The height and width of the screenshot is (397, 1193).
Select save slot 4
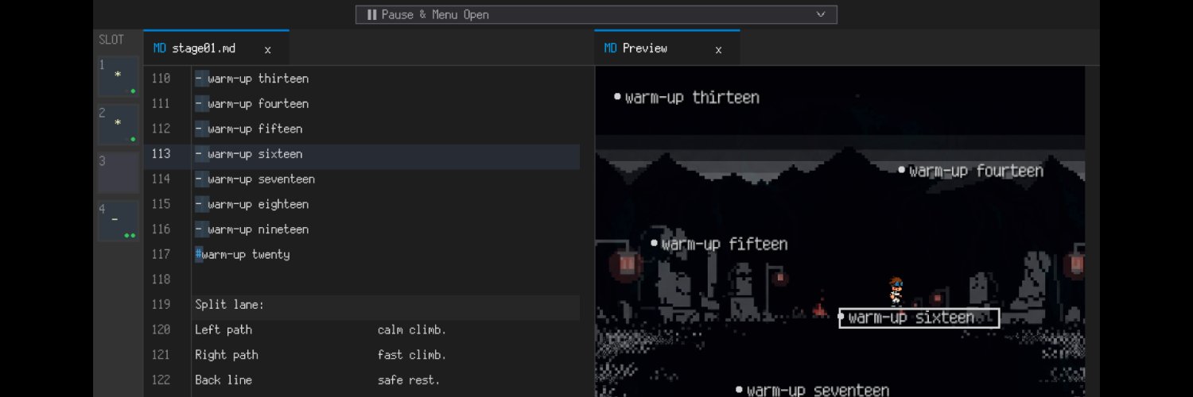pos(118,221)
